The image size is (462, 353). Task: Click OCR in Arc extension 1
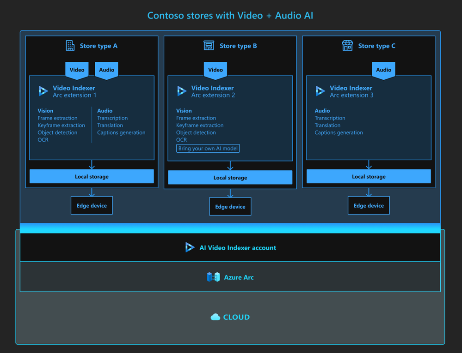click(43, 140)
